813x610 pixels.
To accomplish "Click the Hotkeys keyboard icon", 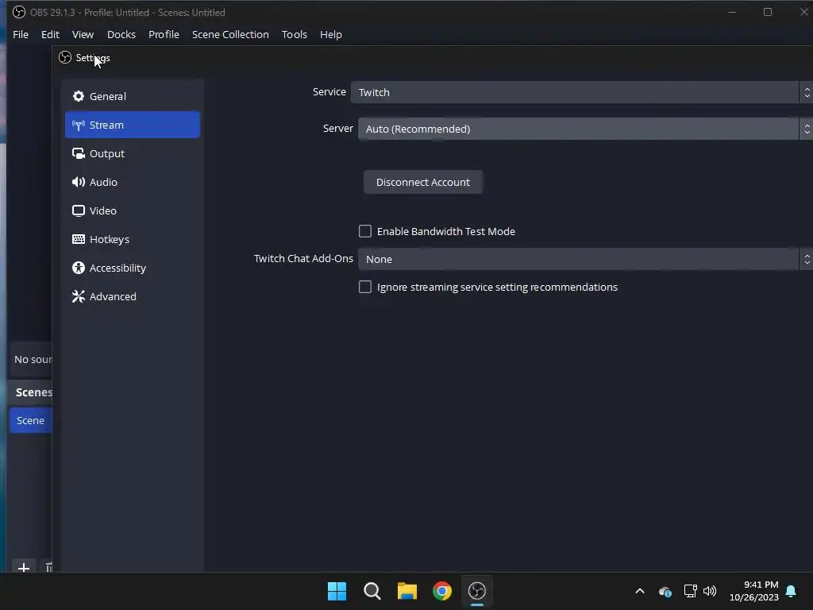I will pyautogui.click(x=79, y=239).
